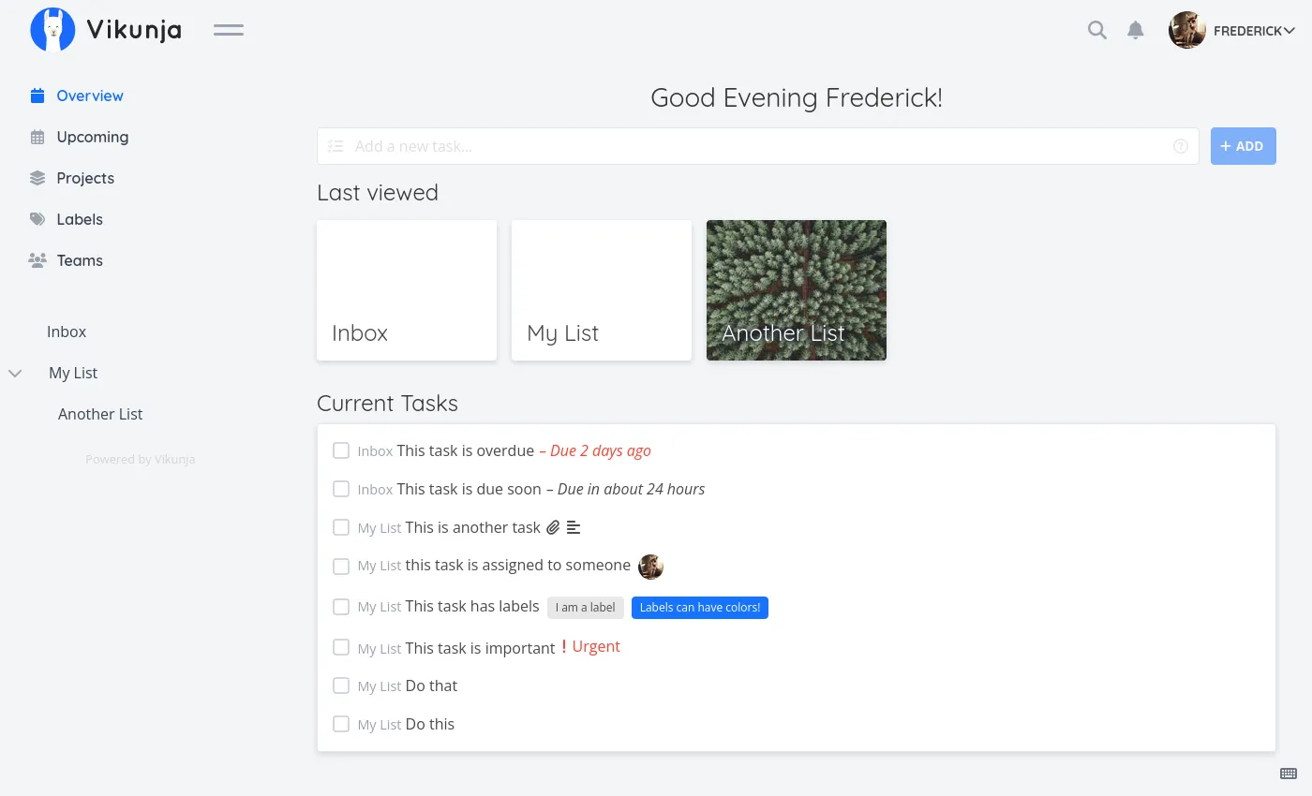Select the Projects layers icon
Viewport: 1312px width, 796px height.
(x=37, y=178)
